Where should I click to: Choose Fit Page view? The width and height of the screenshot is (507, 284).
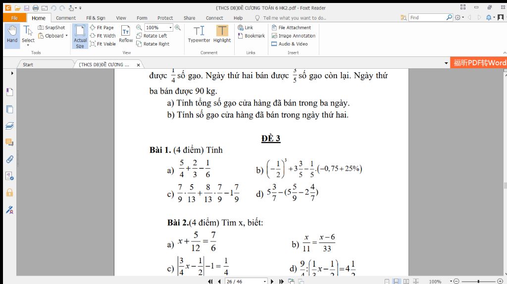[x=102, y=28]
